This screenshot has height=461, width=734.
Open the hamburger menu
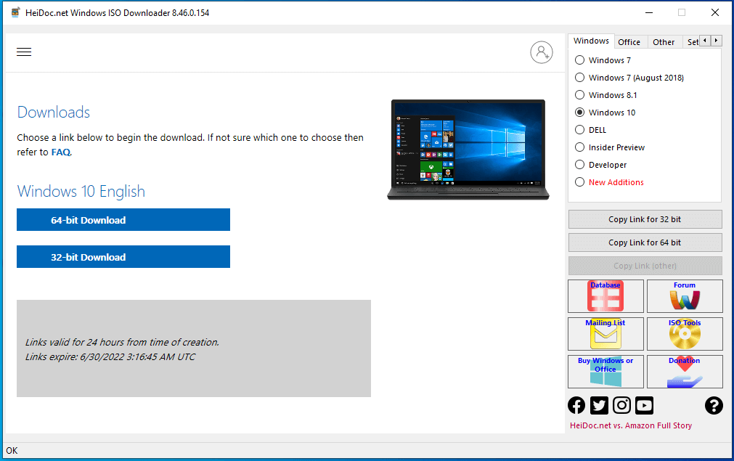[24, 52]
